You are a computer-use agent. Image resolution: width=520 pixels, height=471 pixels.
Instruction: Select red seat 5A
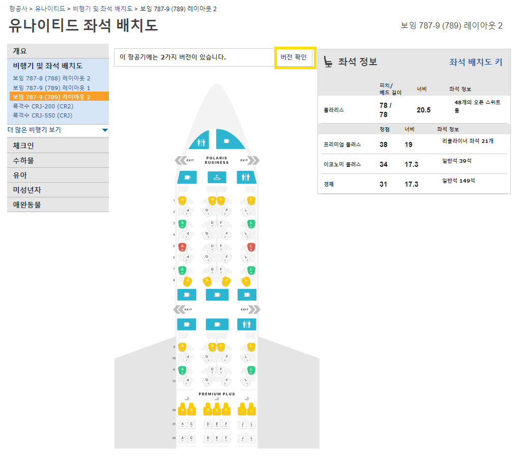[182, 247]
